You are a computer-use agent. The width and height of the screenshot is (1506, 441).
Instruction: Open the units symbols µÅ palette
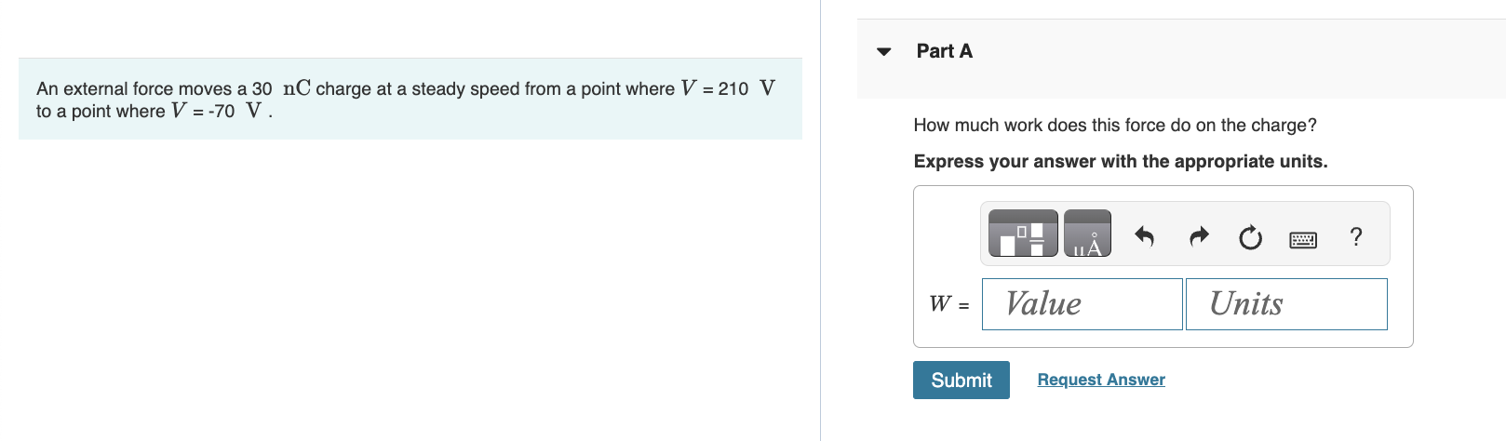coord(1087,234)
